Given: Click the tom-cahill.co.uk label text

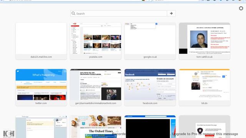Looking at the screenshot, I should pyautogui.click(x=204, y=57).
